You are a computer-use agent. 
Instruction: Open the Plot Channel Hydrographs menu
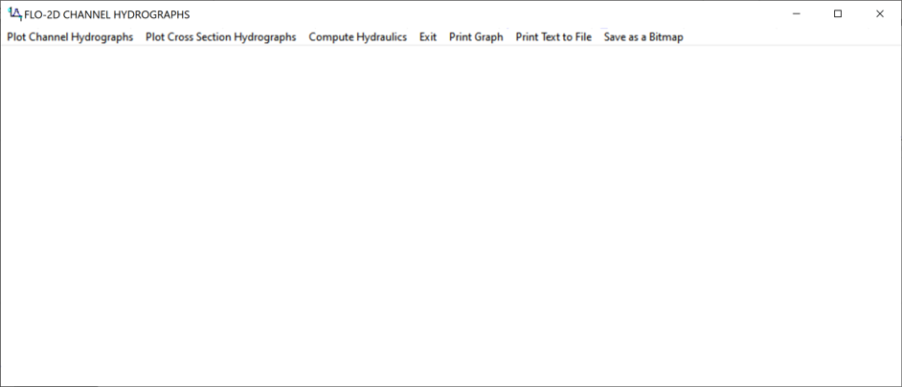pos(70,37)
